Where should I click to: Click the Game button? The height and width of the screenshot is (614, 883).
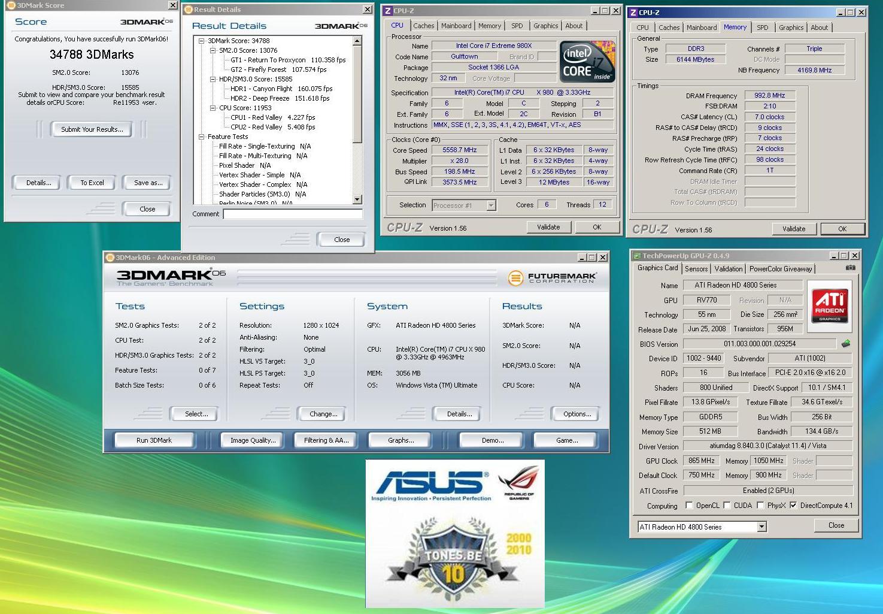coord(566,440)
